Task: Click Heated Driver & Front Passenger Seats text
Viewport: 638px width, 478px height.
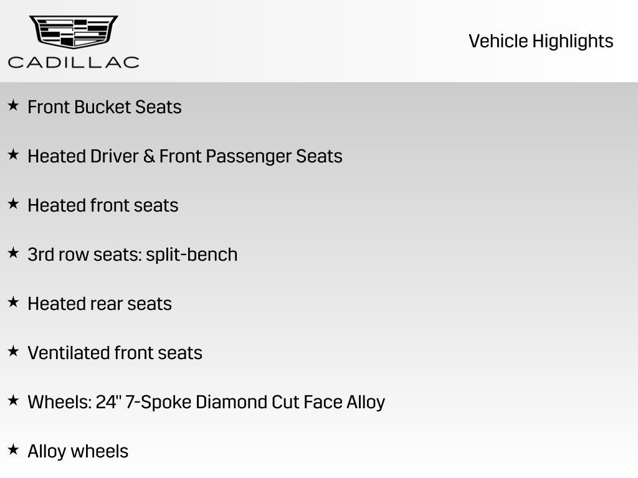Action: (185, 156)
